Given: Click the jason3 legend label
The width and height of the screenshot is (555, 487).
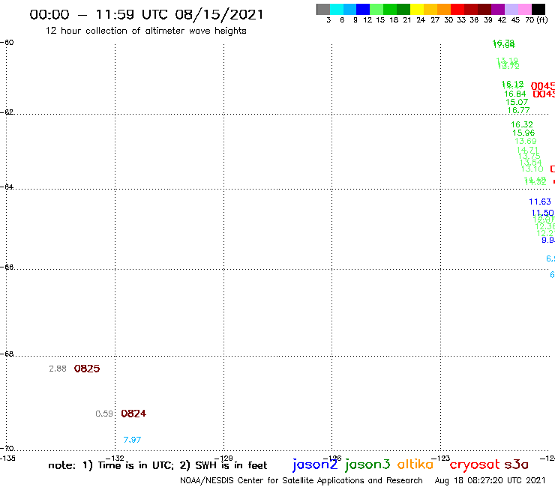Looking at the screenshot, I should pos(367,465).
